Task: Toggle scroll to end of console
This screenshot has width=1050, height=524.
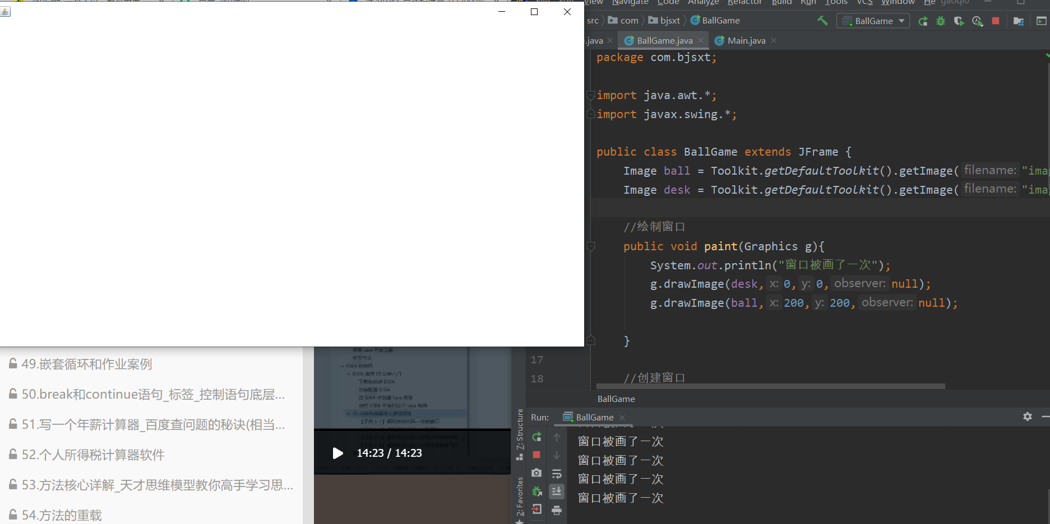Action: click(x=557, y=491)
